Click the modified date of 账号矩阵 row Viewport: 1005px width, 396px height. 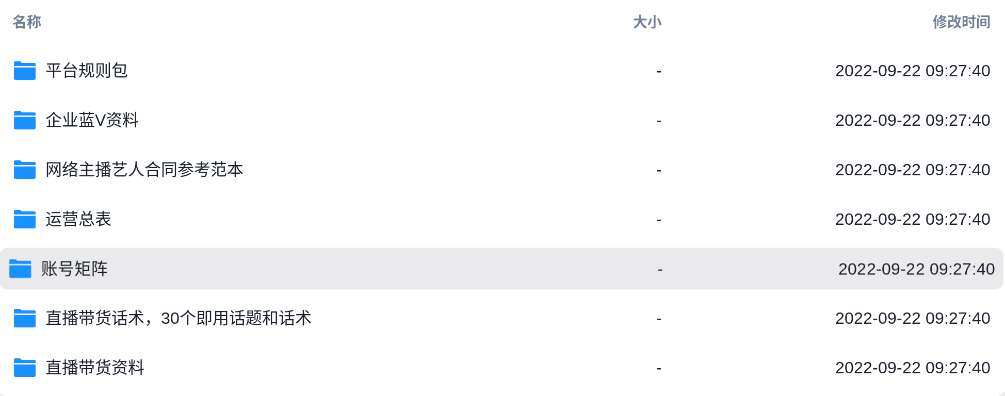(917, 269)
